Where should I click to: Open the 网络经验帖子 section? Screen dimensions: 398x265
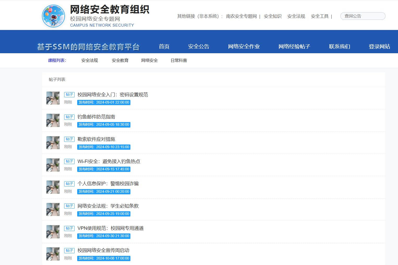pyautogui.click(x=294, y=46)
